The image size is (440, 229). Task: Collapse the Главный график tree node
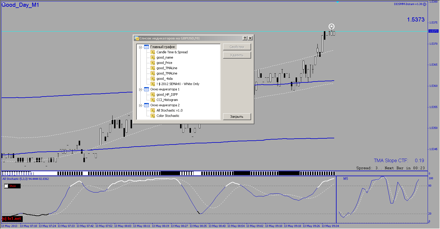(140, 47)
